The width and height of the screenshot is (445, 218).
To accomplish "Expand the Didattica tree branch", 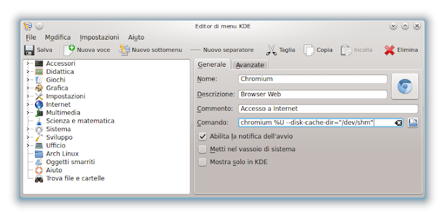I will 28,72.
